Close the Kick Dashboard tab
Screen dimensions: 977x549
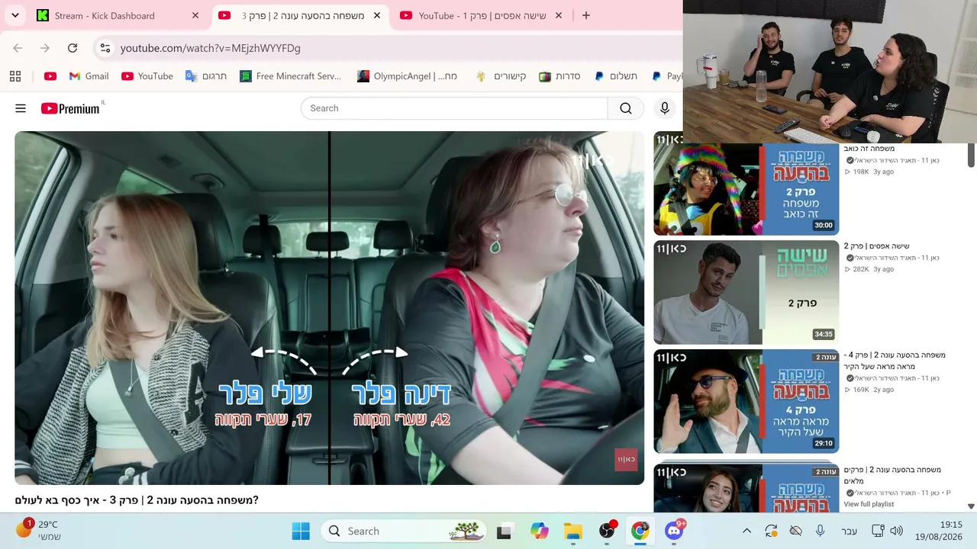tap(195, 15)
